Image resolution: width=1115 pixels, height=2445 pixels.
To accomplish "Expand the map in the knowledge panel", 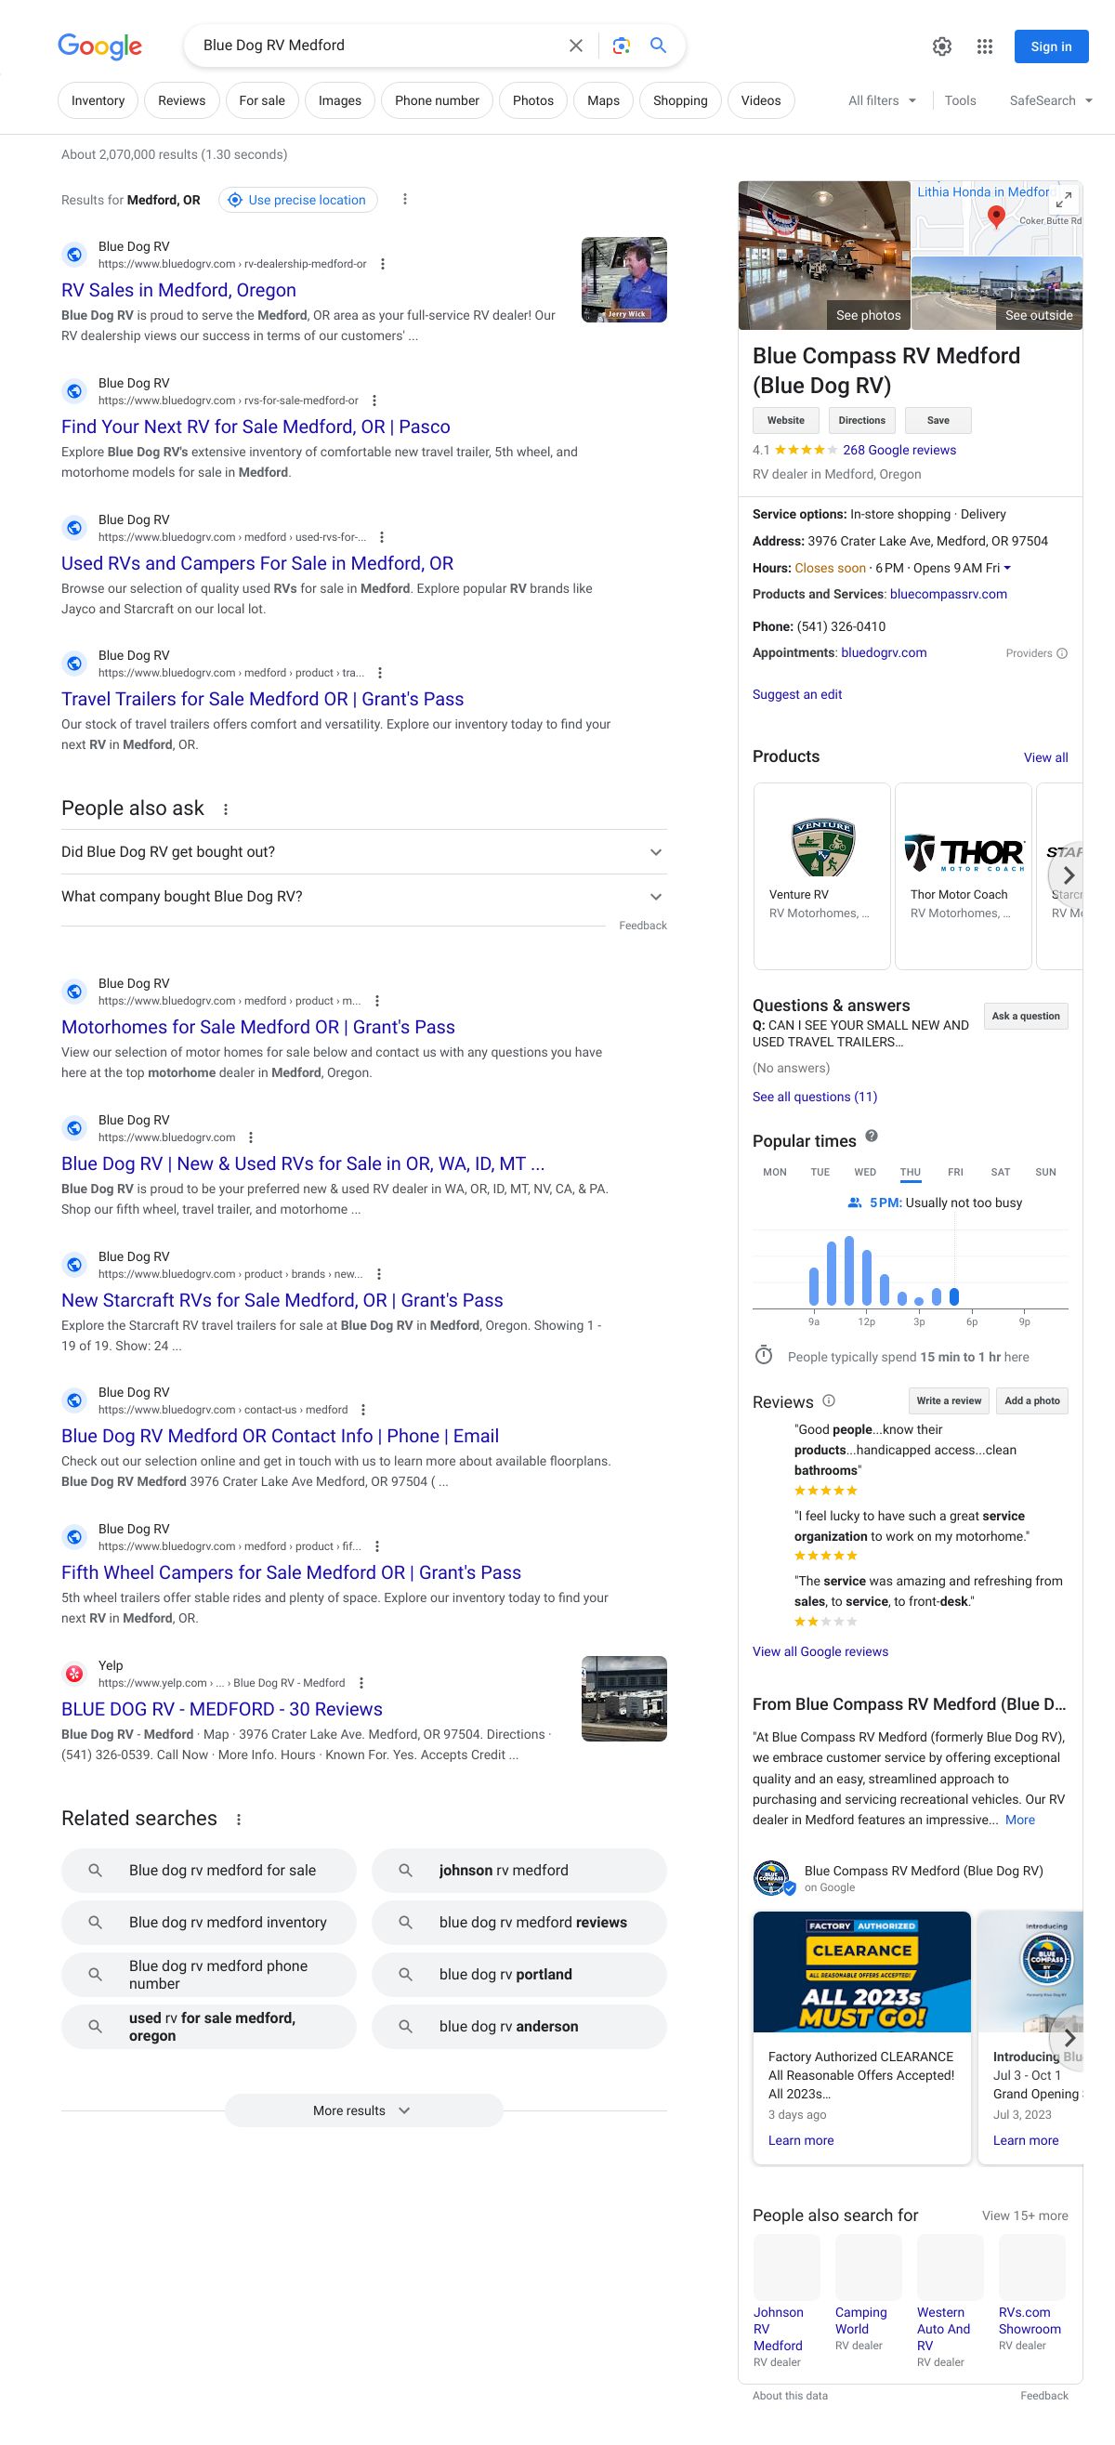I will click(1065, 198).
